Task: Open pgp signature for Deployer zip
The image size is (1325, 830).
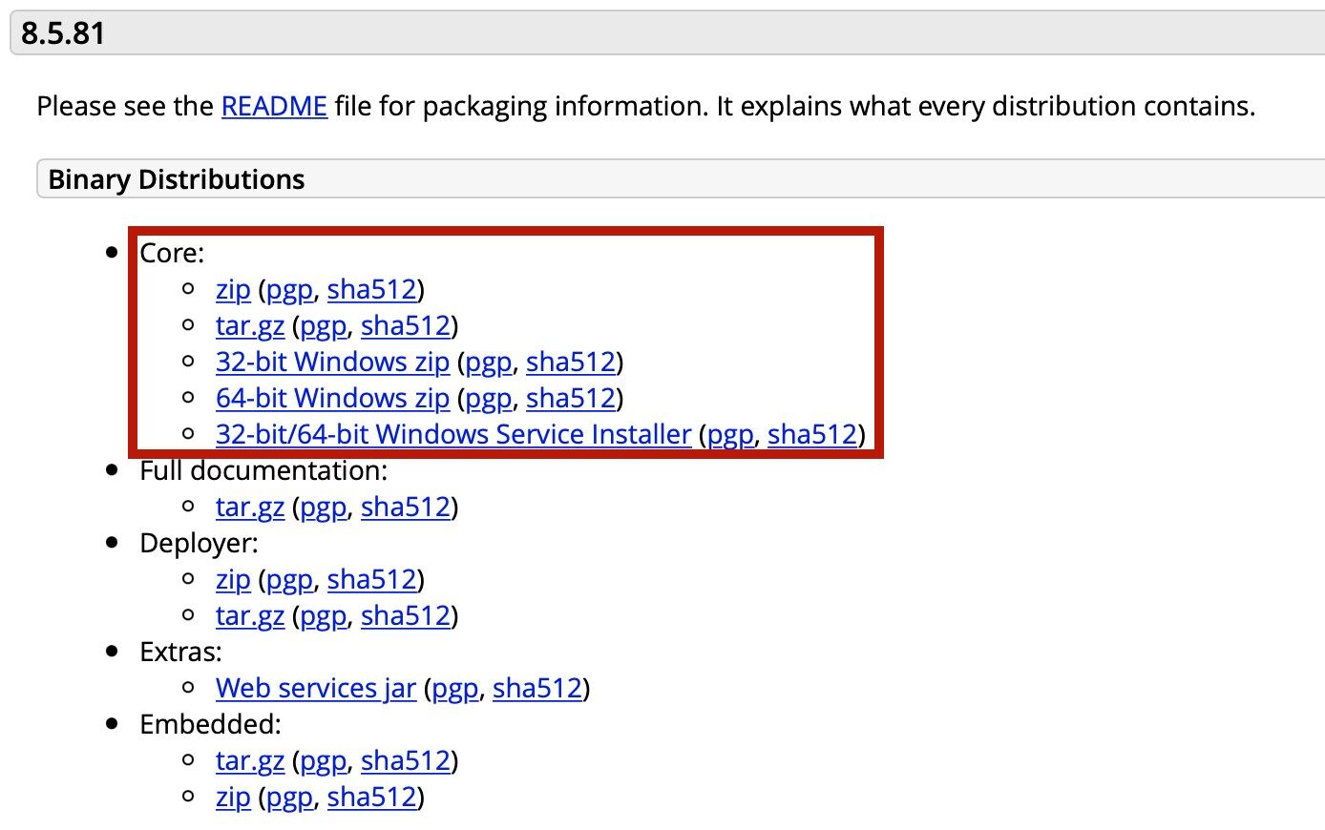Action: (x=289, y=579)
